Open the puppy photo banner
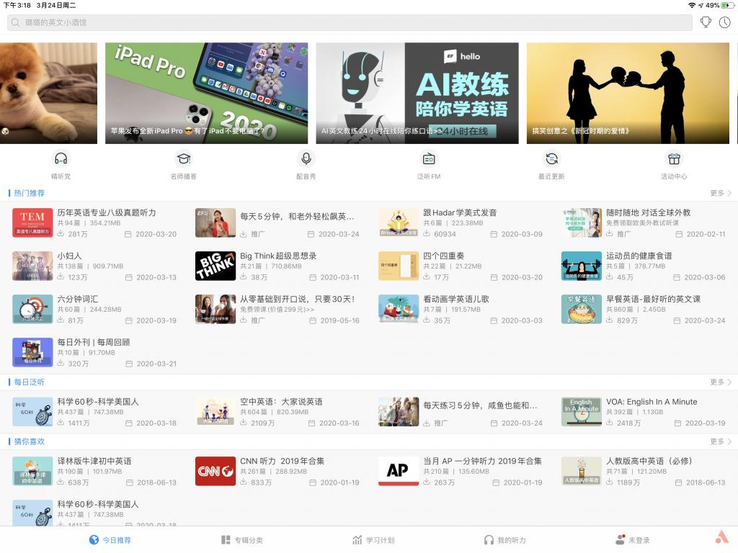This screenshot has width=738, height=553. (x=48, y=93)
